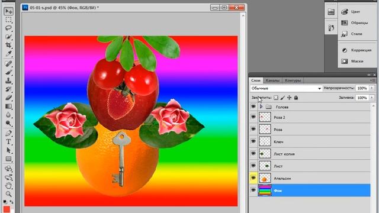Hide the Лист копия layer

[253, 153]
